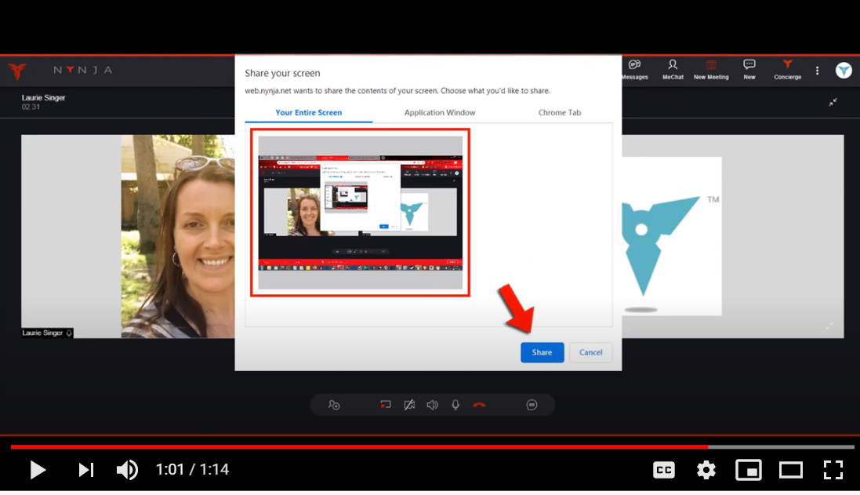Select the entire screen preview thumbnail
The image size is (860, 495).
coord(360,212)
